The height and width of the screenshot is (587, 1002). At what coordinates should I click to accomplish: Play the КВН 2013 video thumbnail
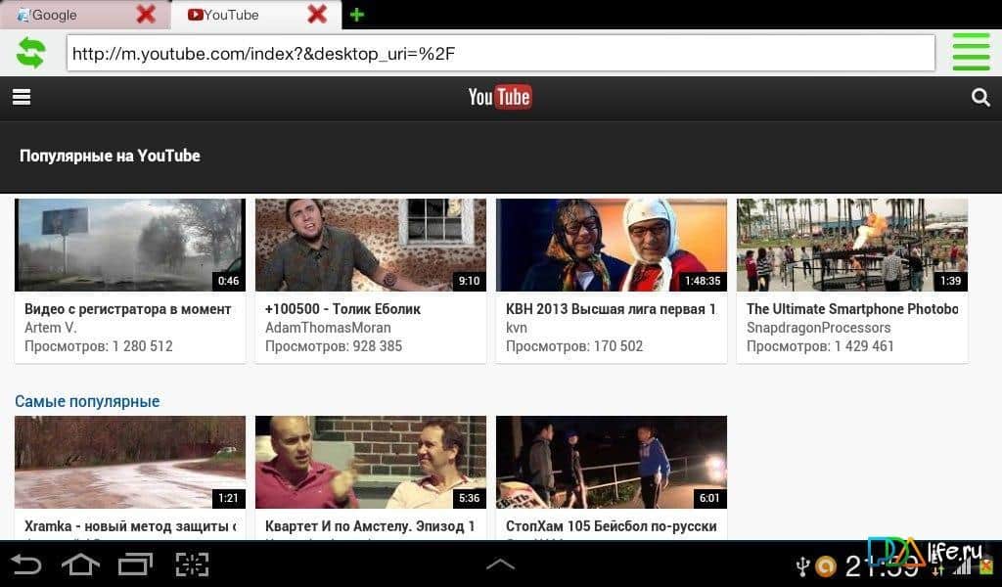click(x=611, y=245)
